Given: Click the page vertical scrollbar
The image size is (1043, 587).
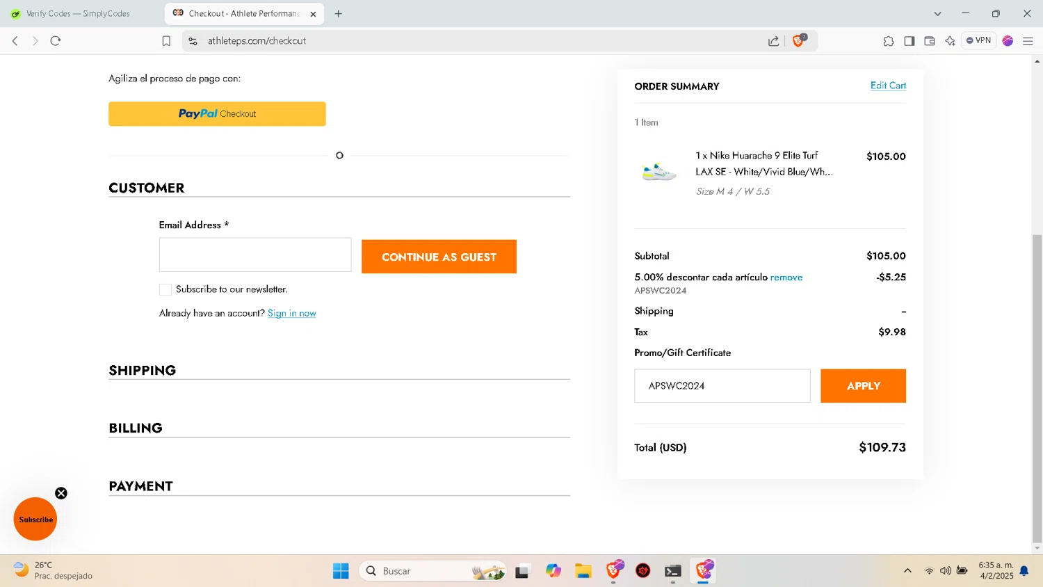Looking at the screenshot, I should 1037,389.
